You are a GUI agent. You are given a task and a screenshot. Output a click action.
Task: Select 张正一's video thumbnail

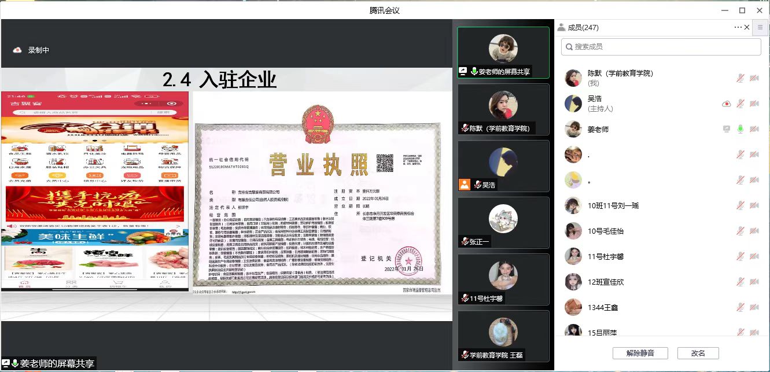(x=503, y=223)
